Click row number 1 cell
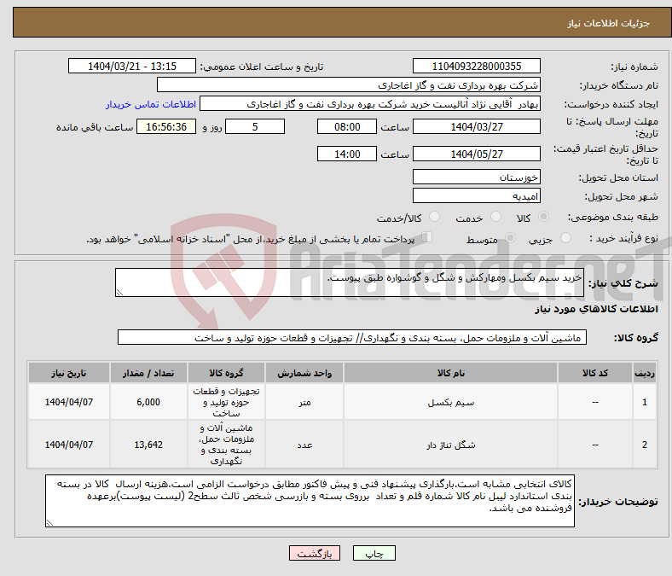Image resolution: width=672 pixels, height=576 pixels. (x=644, y=402)
